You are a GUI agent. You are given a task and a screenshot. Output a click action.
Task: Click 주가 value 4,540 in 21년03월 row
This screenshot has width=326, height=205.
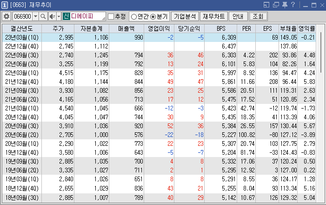66,108
